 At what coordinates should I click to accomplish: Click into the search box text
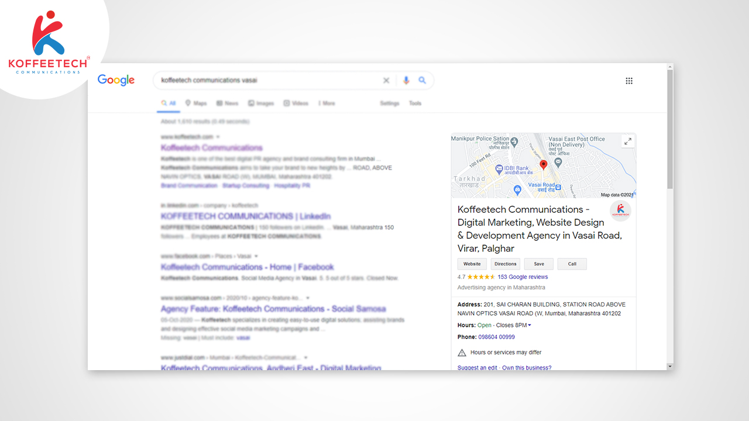point(209,81)
